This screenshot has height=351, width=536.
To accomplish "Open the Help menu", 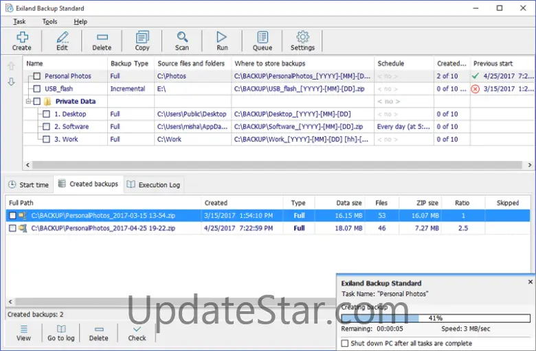I will click(80, 21).
